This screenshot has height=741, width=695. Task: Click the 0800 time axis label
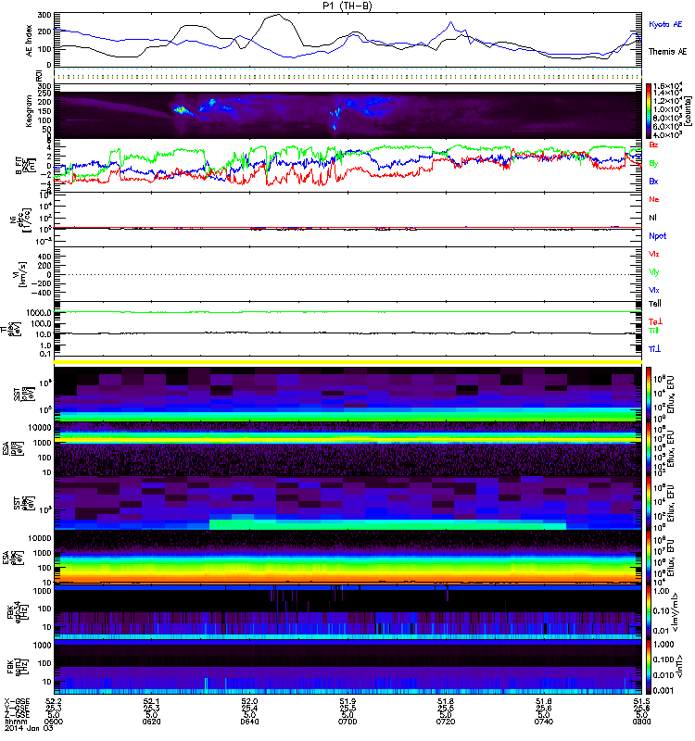641,722
